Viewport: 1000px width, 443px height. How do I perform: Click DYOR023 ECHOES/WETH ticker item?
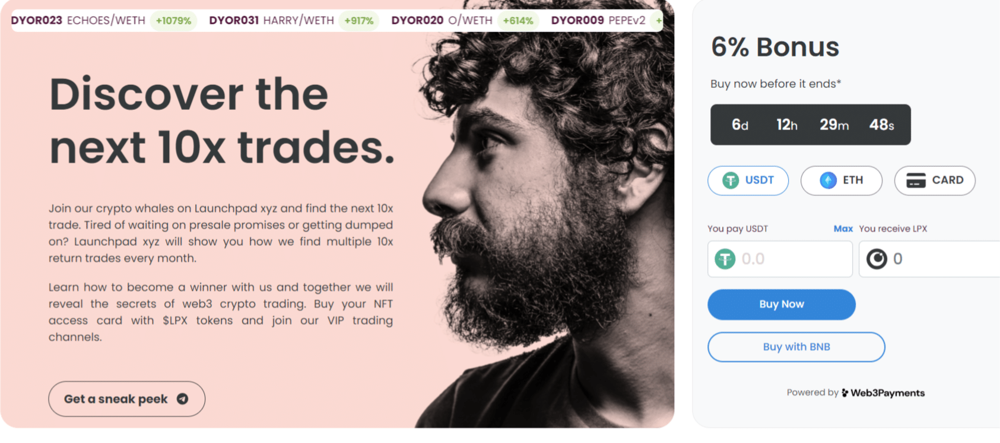(103, 20)
